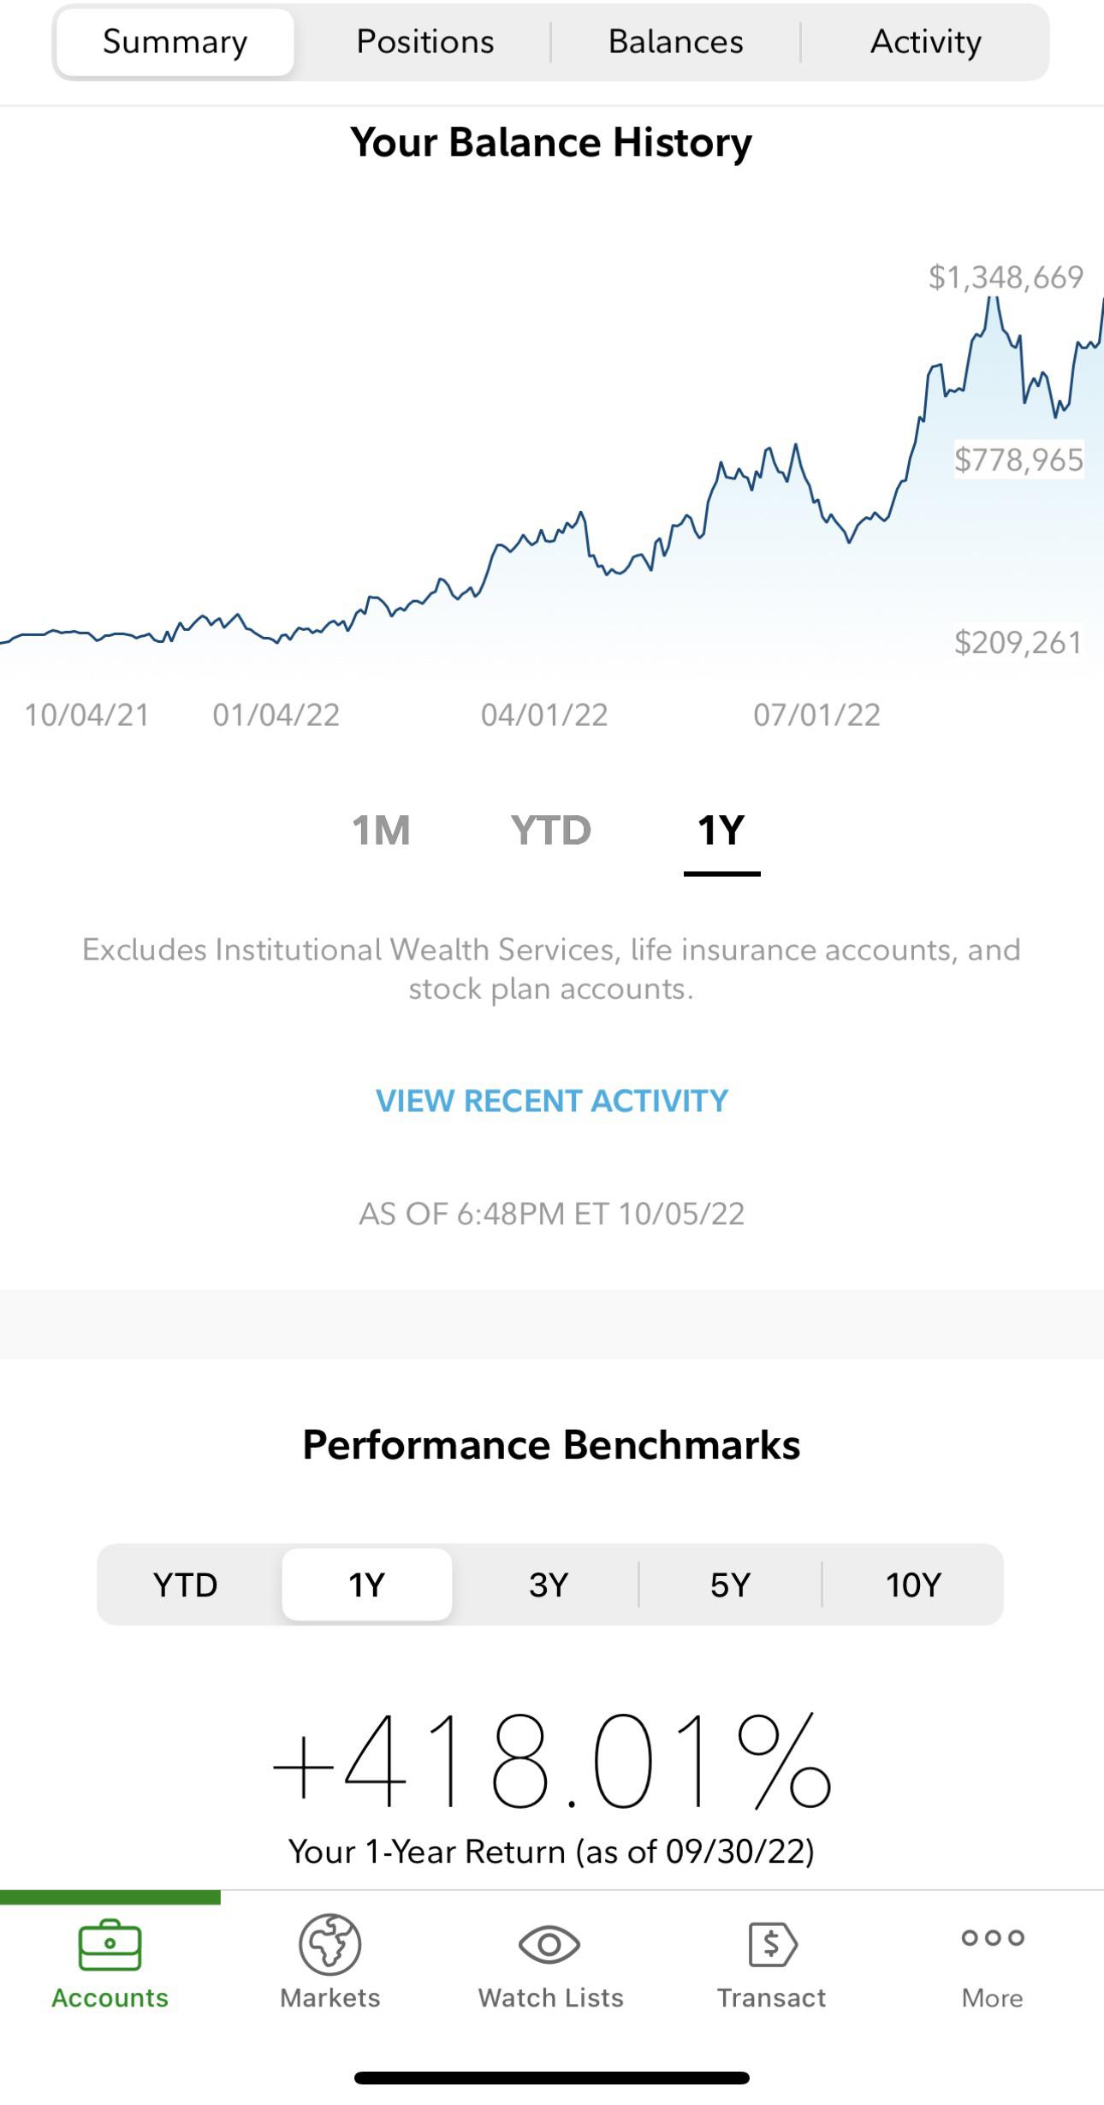The image size is (1104, 2105).
Task: Select 1Y performance benchmark period
Action: [366, 1585]
